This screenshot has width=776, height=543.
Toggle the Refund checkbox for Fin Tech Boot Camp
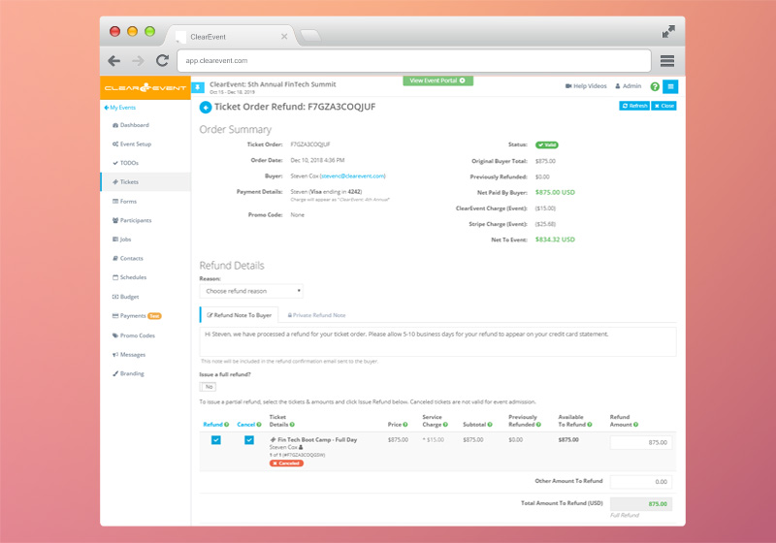click(x=215, y=439)
